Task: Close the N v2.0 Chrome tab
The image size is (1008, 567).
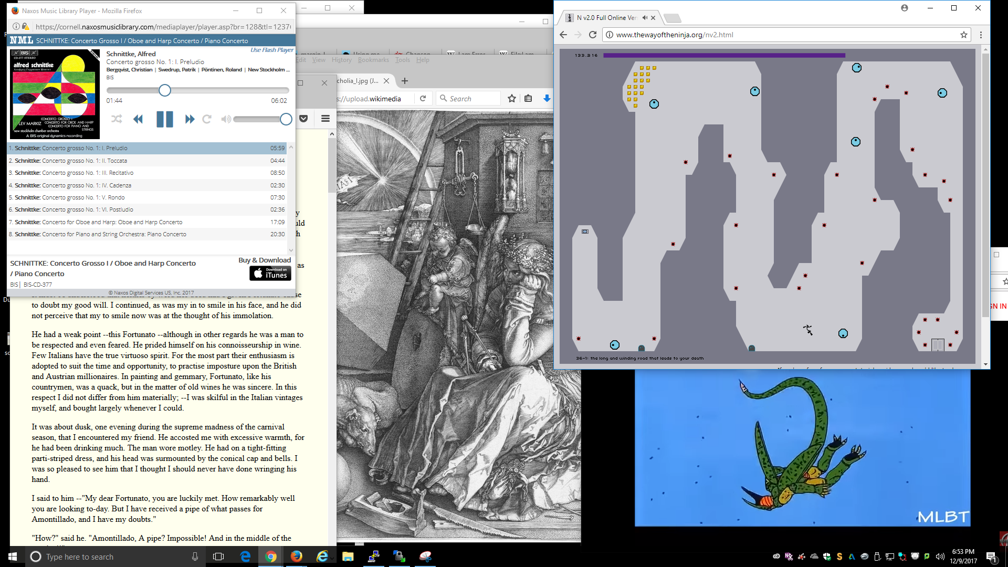Action: click(x=653, y=18)
